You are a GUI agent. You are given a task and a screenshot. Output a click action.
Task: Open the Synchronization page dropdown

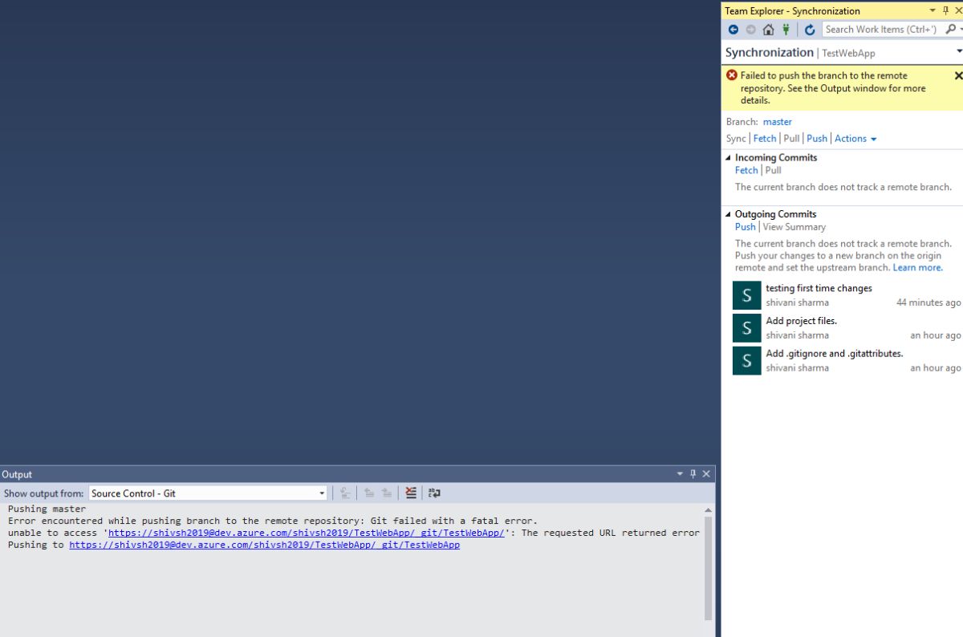click(959, 52)
